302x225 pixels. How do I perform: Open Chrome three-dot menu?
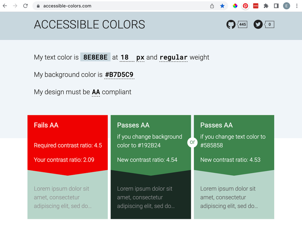tap(297, 6)
